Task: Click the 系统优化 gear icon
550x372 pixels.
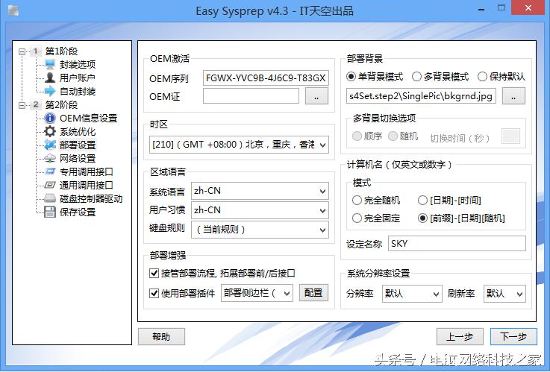Action: (x=50, y=131)
